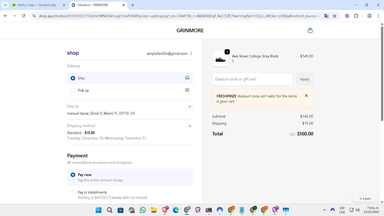Close the Verify Codes — SimplyCodes tab
Image resolution: width=384 pixels, height=216 pixels.
(64, 5)
